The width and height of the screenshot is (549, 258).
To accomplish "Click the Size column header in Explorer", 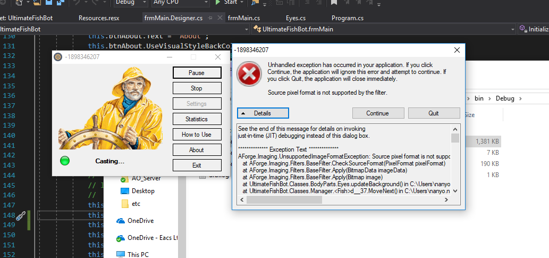I will (x=470, y=114).
